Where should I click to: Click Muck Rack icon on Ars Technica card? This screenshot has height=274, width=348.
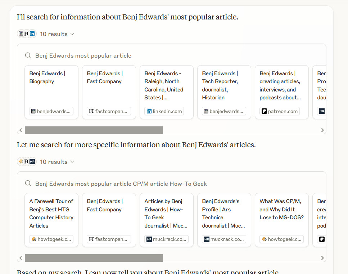[207, 239]
